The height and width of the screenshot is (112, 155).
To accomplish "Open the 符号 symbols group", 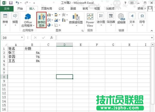I will (x=142, y=20).
